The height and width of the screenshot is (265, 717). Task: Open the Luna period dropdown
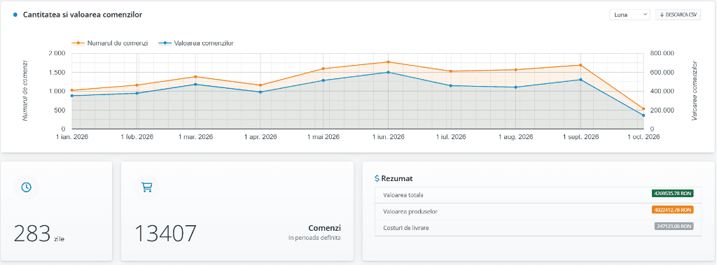[x=629, y=15]
